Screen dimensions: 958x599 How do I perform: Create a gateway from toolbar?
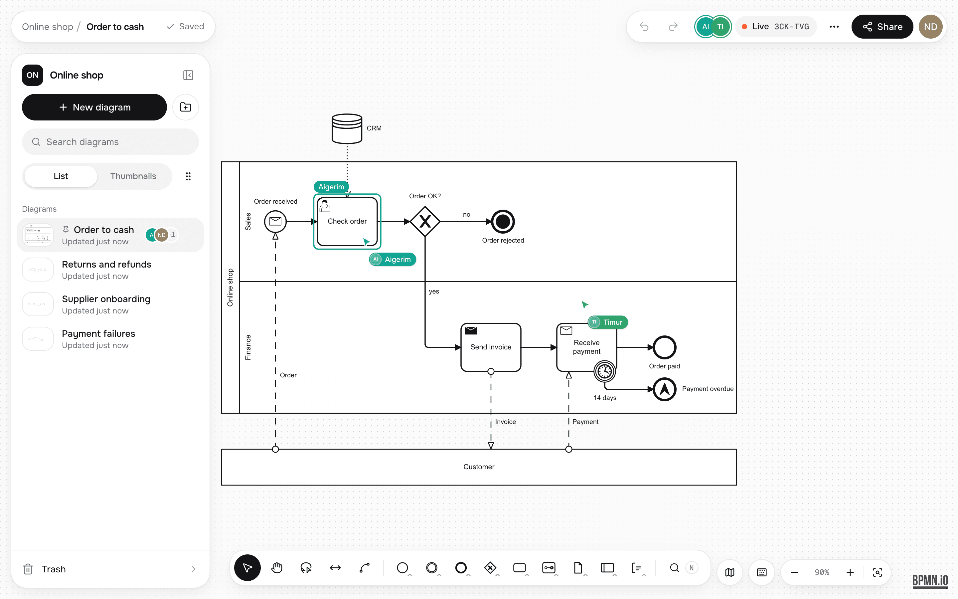[491, 568]
